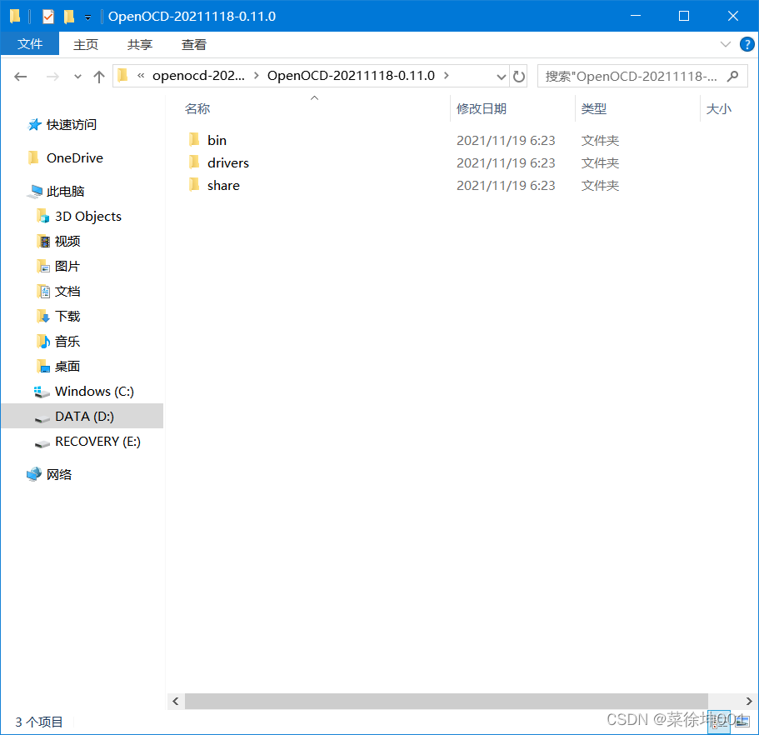This screenshot has height=735, width=759.
Task: Open the 图片 folder
Action: tap(67, 267)
